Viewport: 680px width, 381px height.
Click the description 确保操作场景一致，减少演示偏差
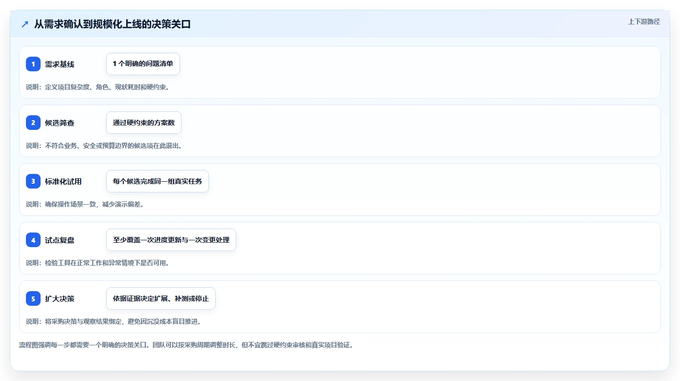pos(85,204)
